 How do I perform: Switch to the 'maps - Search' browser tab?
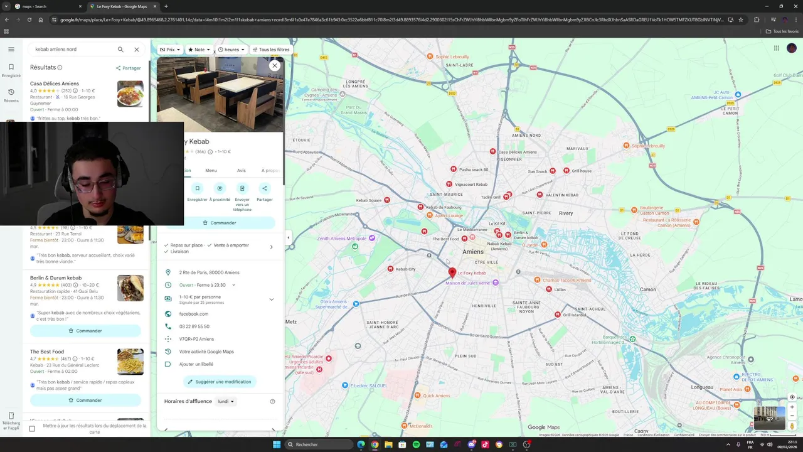click(47, 6)
